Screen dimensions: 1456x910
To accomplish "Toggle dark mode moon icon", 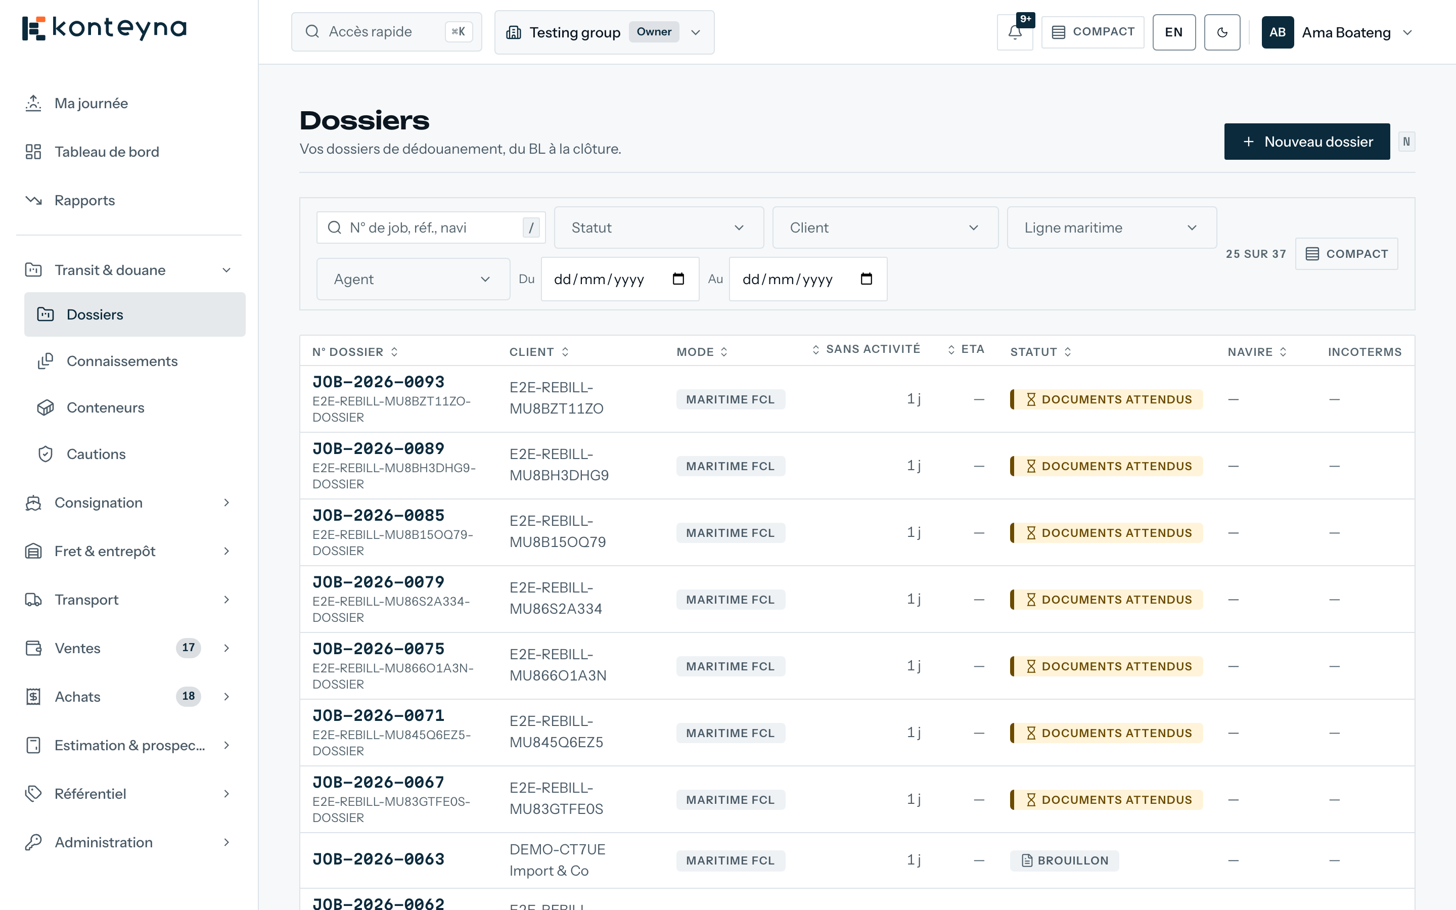I will (1222, 32).
